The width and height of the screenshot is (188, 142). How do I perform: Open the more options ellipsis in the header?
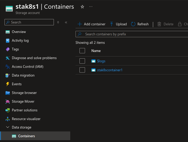pyautogui.click(x=91, y=7)
